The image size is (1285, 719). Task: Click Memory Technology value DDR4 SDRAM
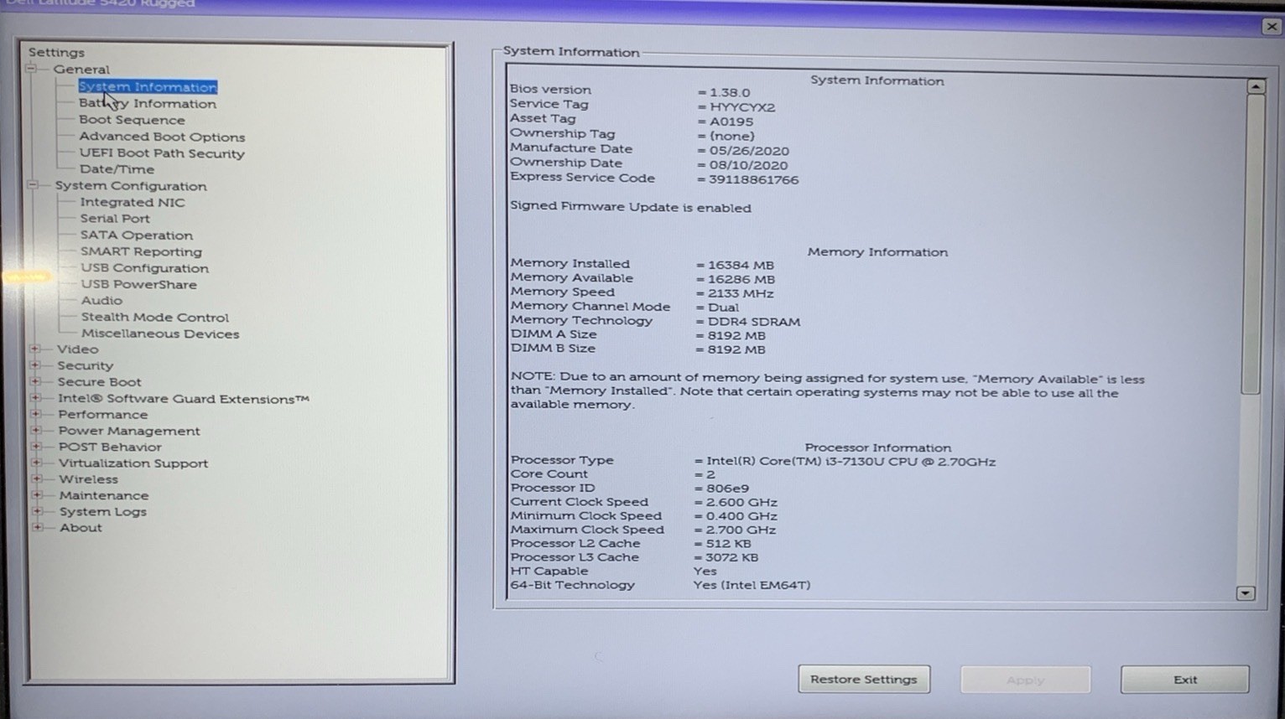753,322
